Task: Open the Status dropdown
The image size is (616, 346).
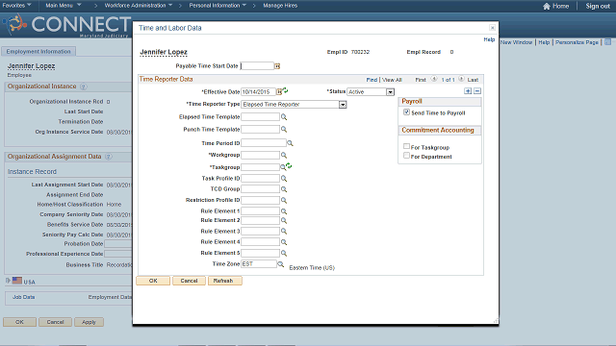Action: [390, 92]
